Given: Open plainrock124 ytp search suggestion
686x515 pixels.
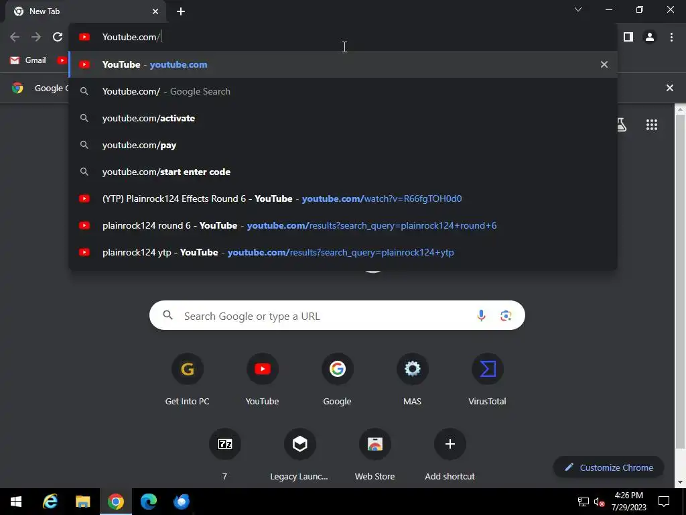Looking at the screenshot, I should point(343,252).
